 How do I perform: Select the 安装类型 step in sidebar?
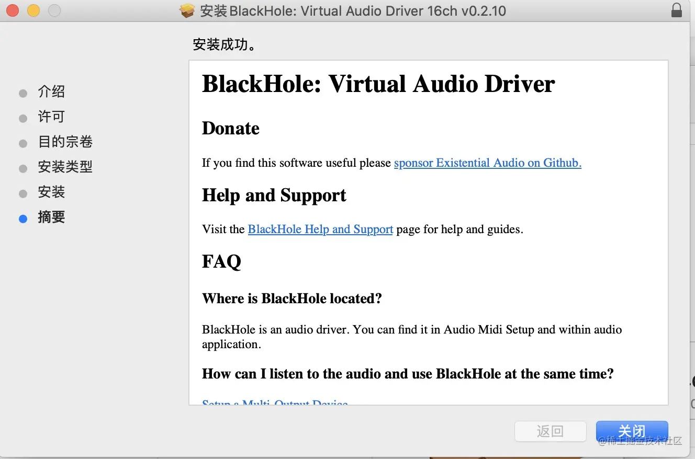coord(65,167)
